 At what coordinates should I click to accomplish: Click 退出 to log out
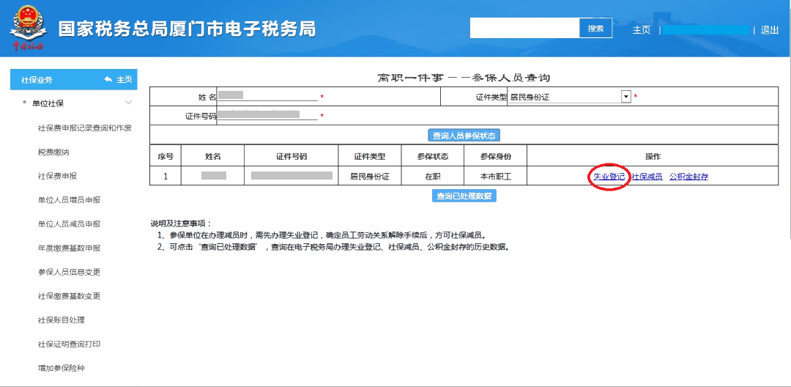click(770, 30)
